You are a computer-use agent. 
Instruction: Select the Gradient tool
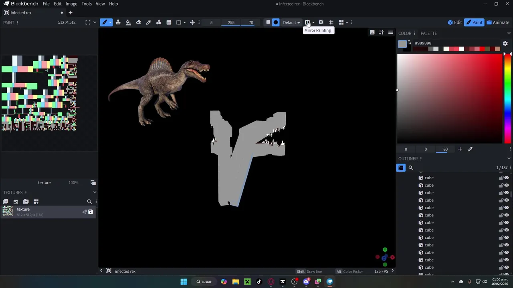[x=169, y=22]
